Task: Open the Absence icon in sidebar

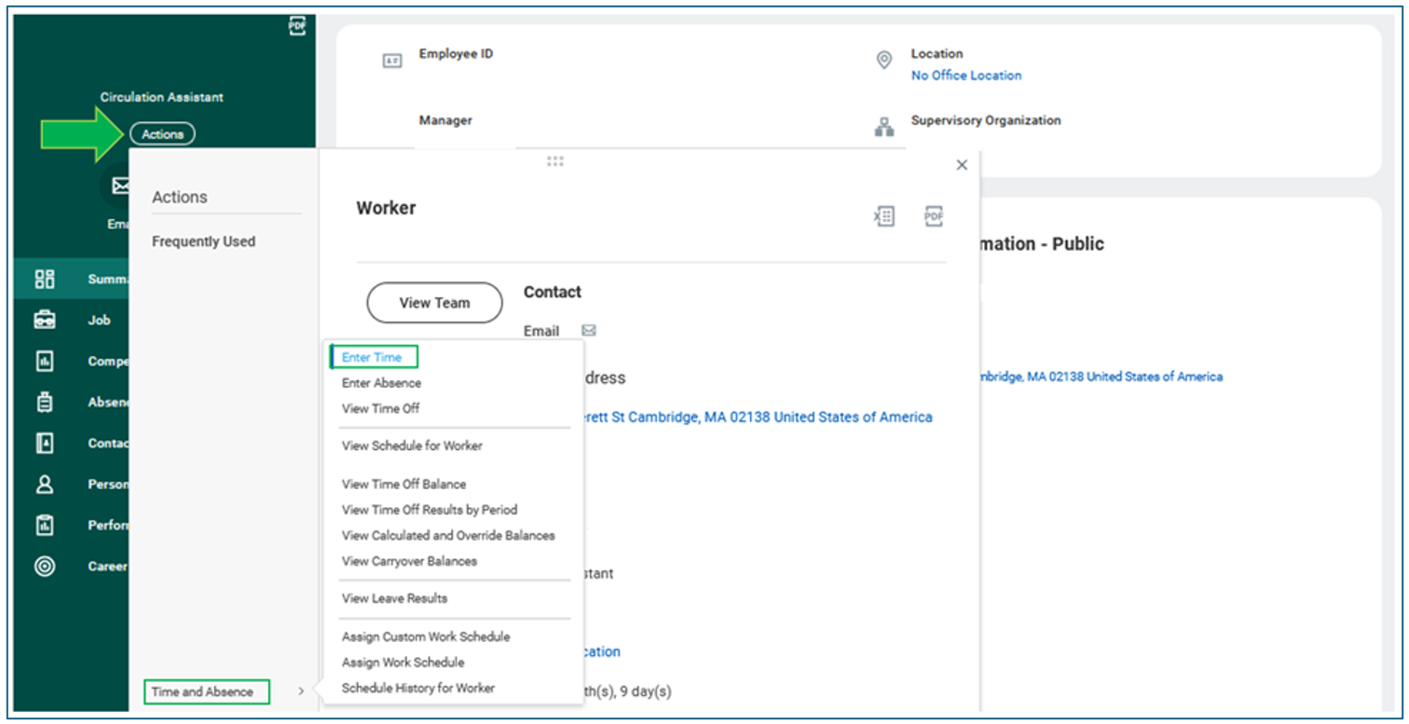Action: coord(45,403)
